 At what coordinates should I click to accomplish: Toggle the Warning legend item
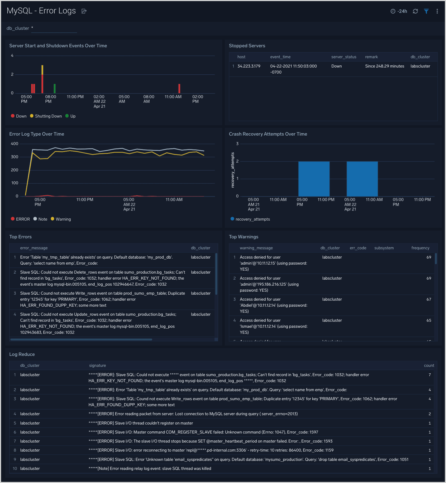[61, 219]
